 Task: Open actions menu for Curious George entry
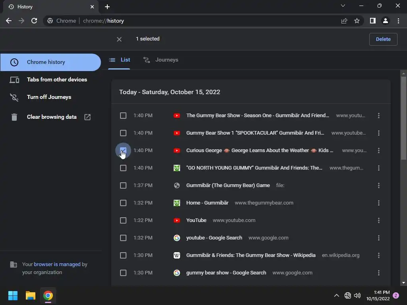point(379,151)
